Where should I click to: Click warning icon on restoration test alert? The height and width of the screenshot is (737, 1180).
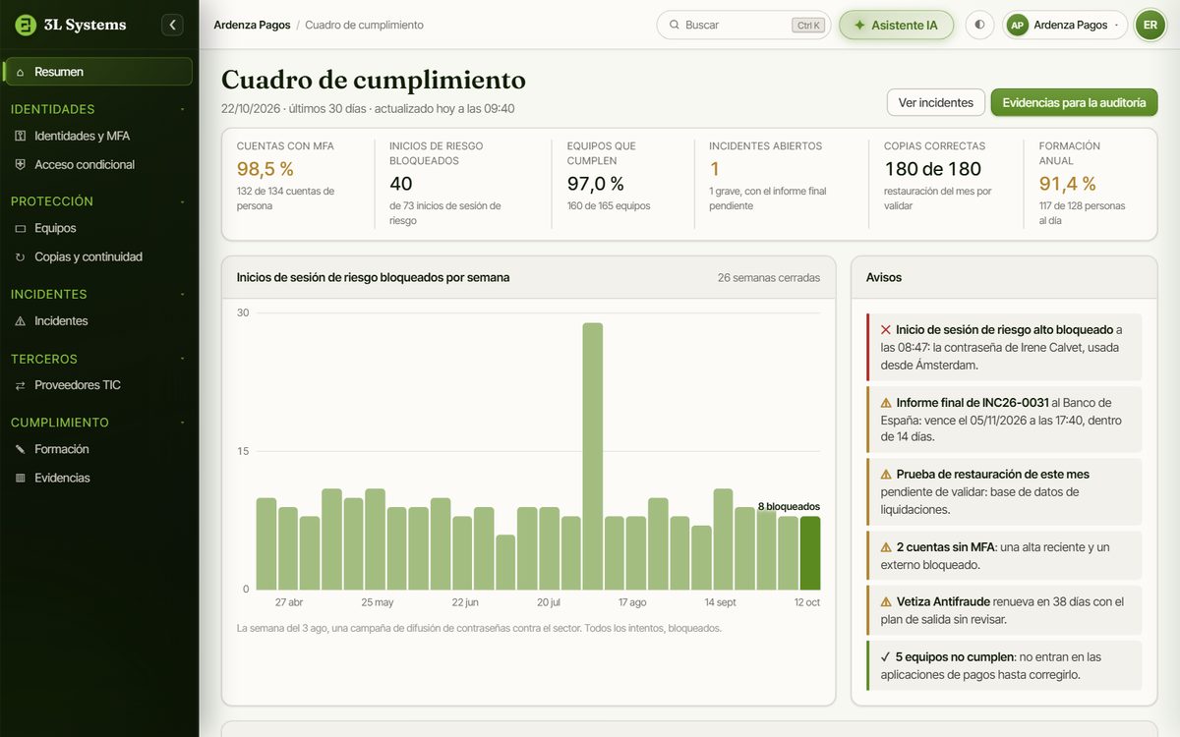pos(886,474)
